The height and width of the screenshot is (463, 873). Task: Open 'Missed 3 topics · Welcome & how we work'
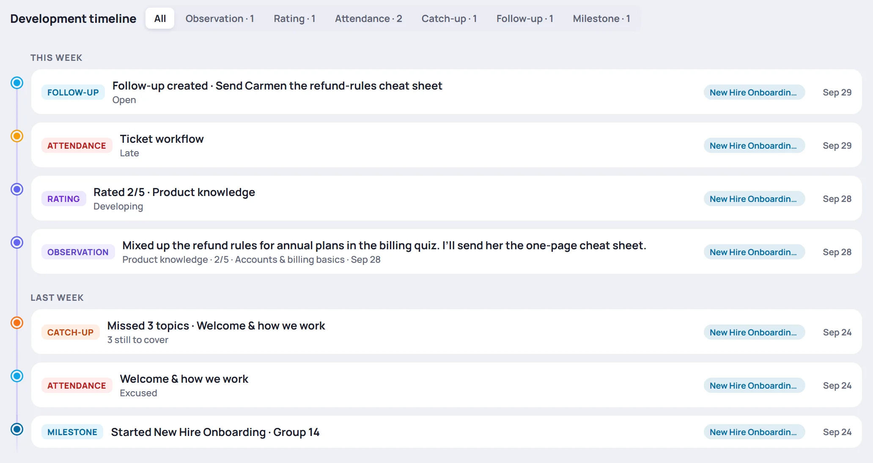[x=447, y=332]
